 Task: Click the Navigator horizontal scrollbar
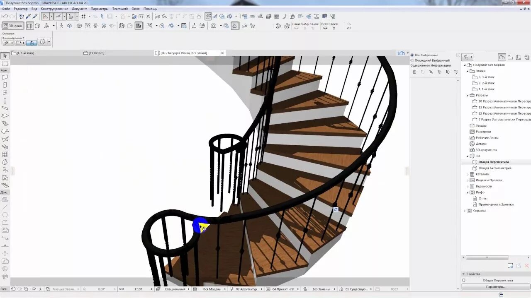point(487,258)
